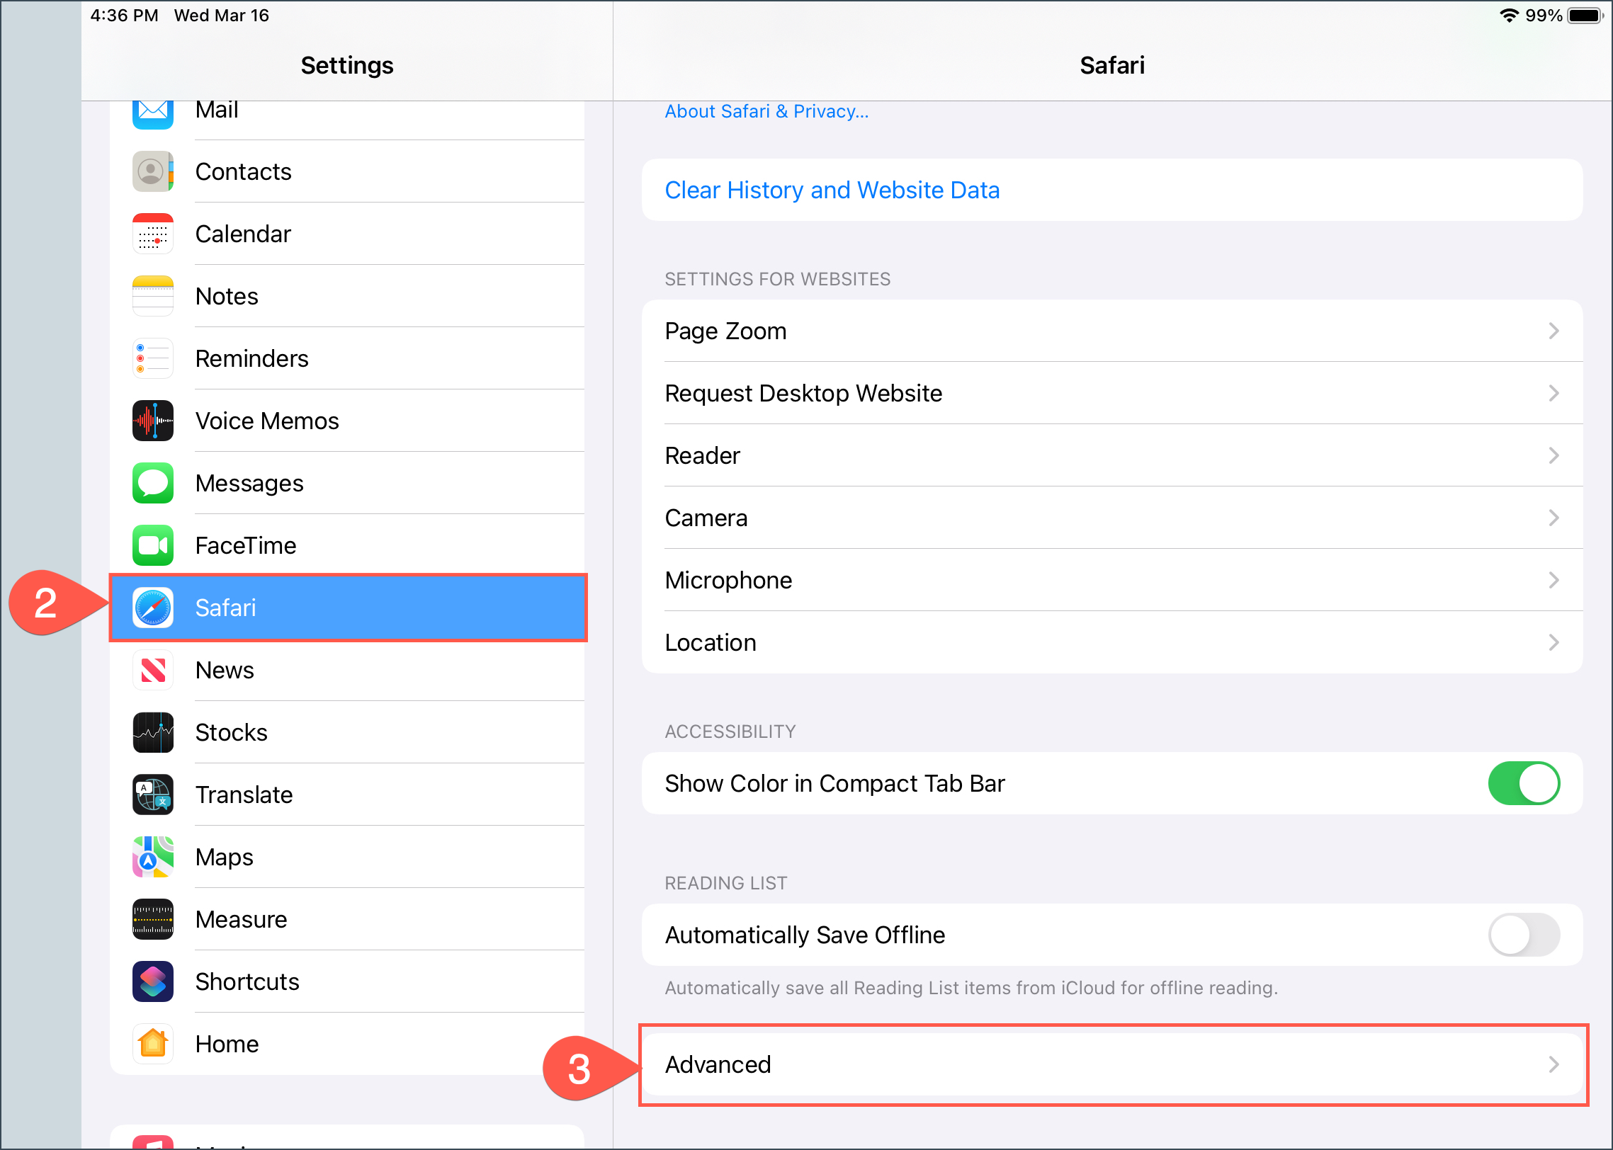Select Safari highlighted row
Viewport: 1613px width, 1150px height.
347,608
